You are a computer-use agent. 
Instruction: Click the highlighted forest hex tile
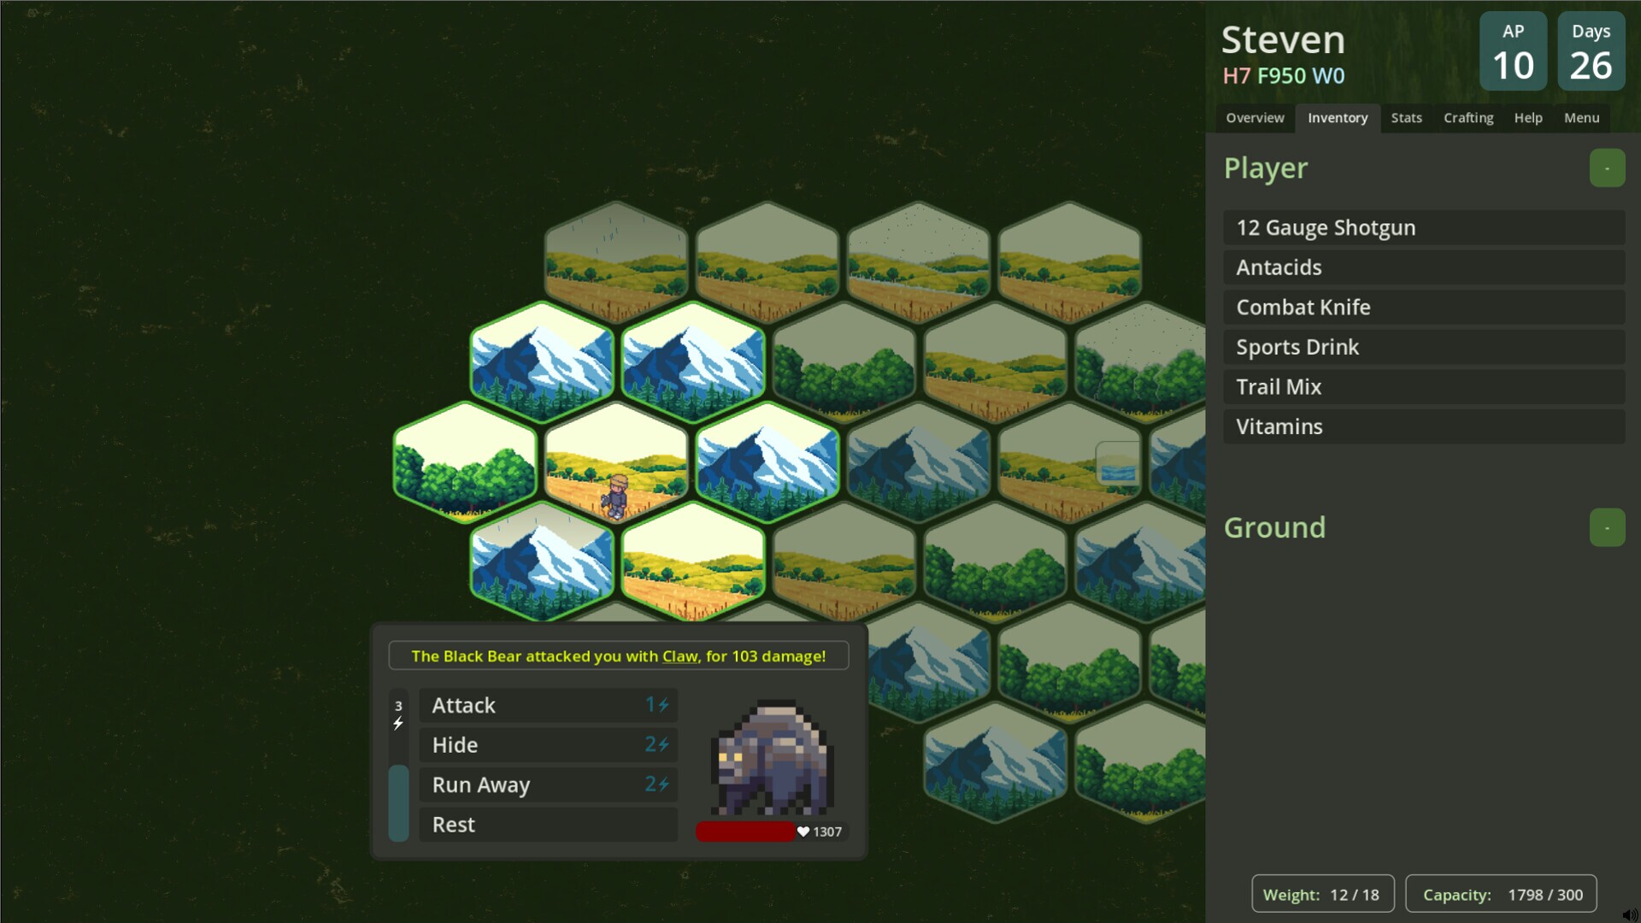pyautogui.click(x=465, y=461)
